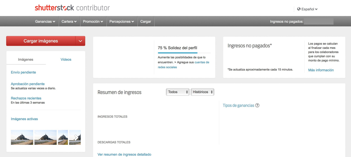The image size is (351, 157).
Task: Expand the Cartera menu
Action: click(x=69, y=21)
